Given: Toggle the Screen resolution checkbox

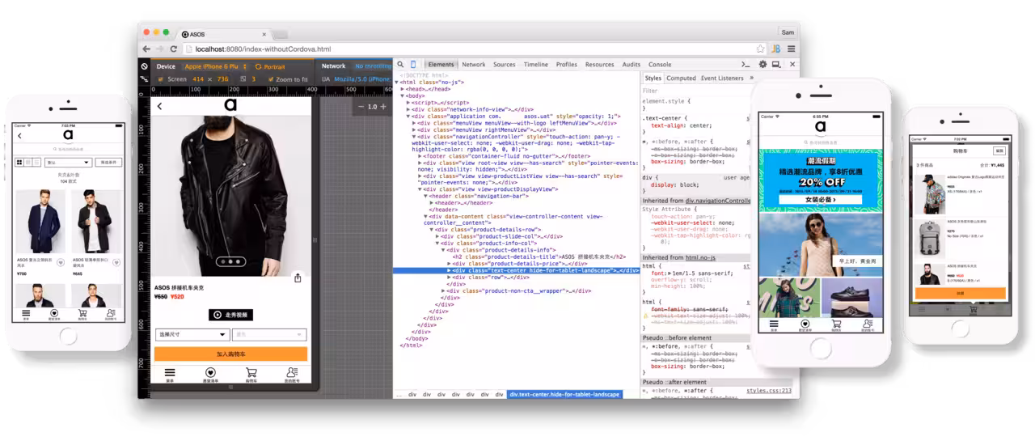Looking at the screenshot, I should [x=160, y=79].
